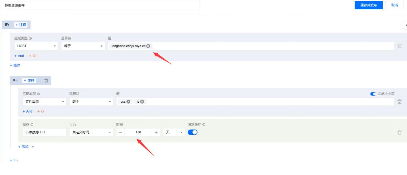Delete the HOST condition row trash icon
407x175 pixels.
399,46
